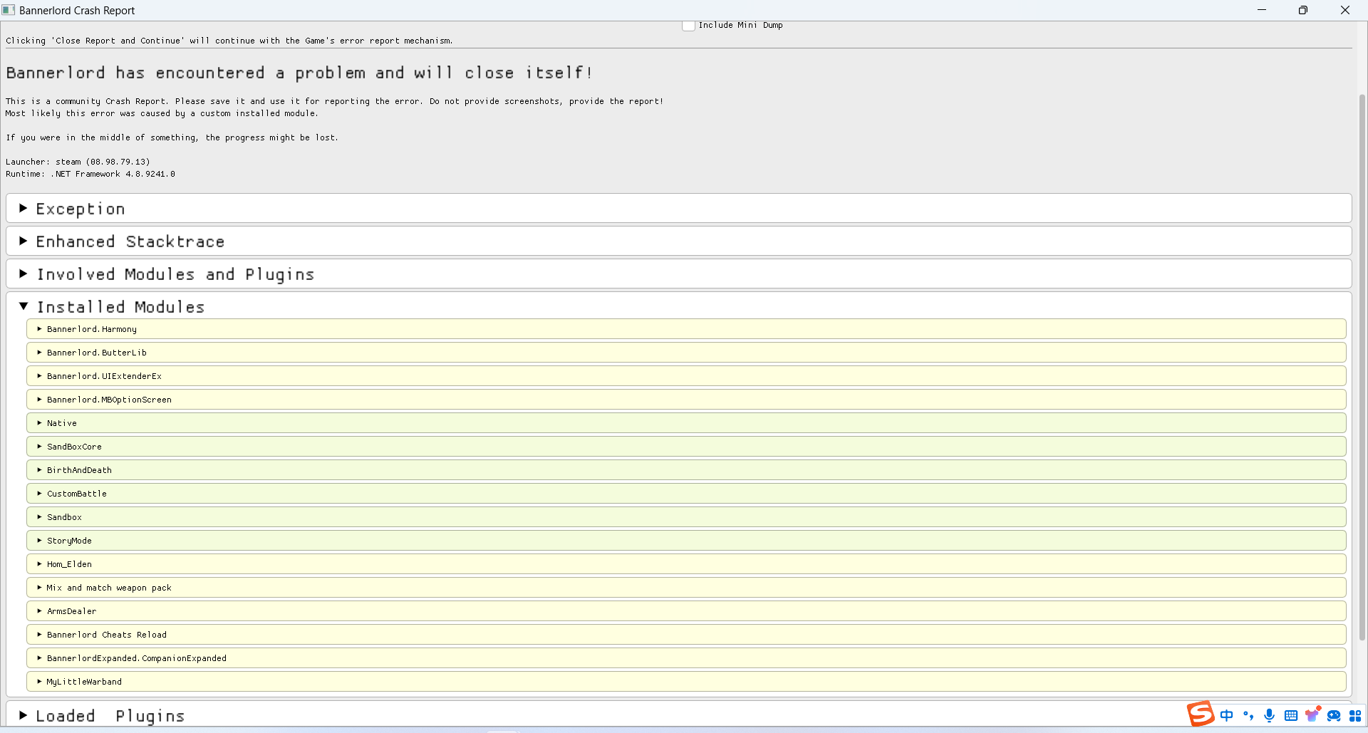The width and height of the screenshot is (1368, 733).
Task: Toggle Chinese input mode on IME bar
Action: coord(1226,715)
